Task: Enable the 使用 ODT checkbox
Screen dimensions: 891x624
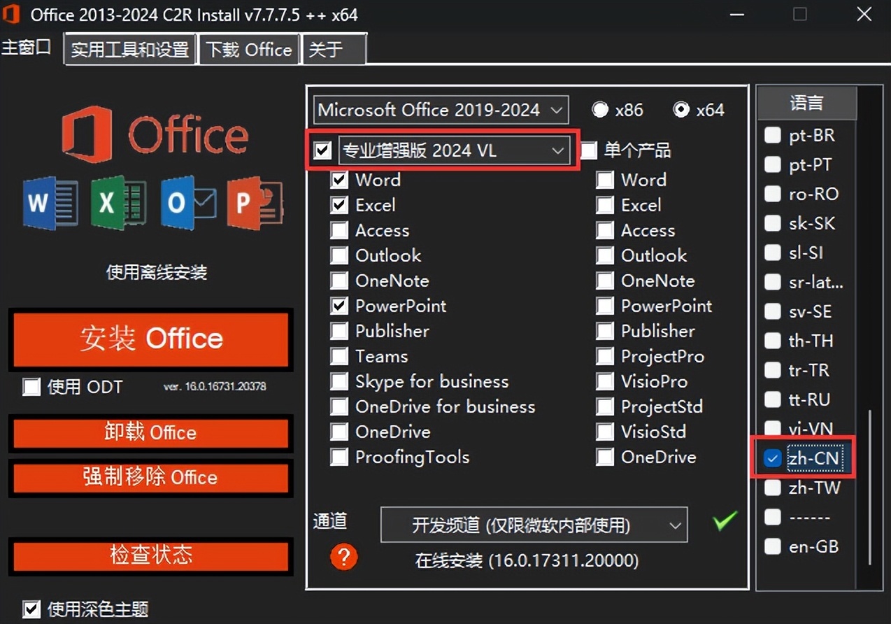Action: (x=31, y=387)
